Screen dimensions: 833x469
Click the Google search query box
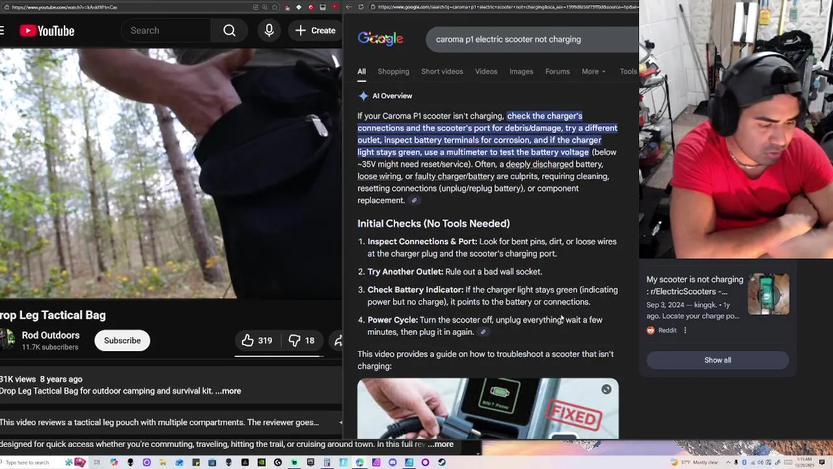532,40
